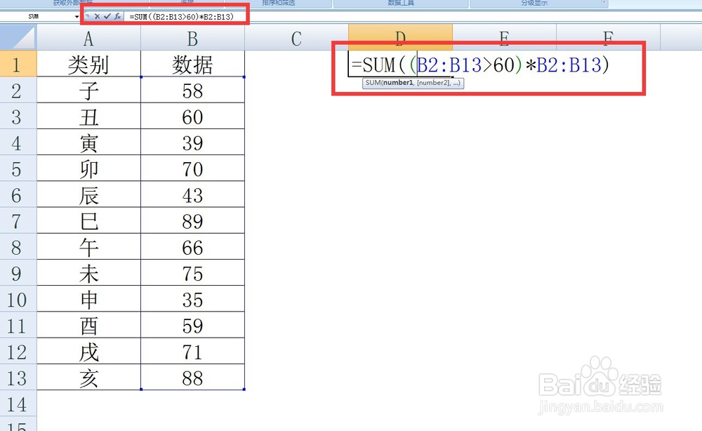
Task: Select row 4 header
Action: (x=18, y=142)
